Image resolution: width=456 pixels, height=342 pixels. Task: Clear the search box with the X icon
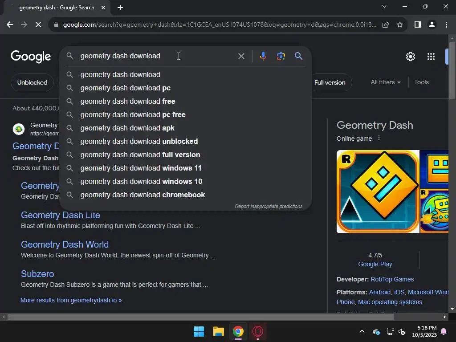241,56
